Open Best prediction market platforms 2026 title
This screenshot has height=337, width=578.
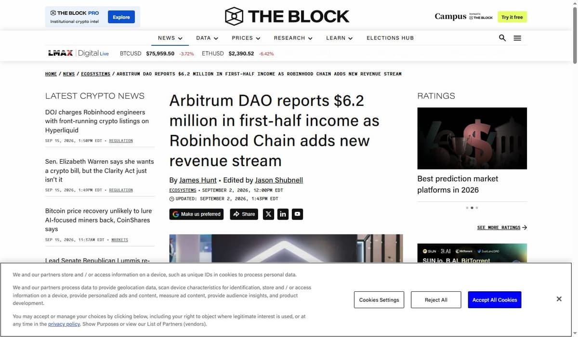tap(458, 184)
